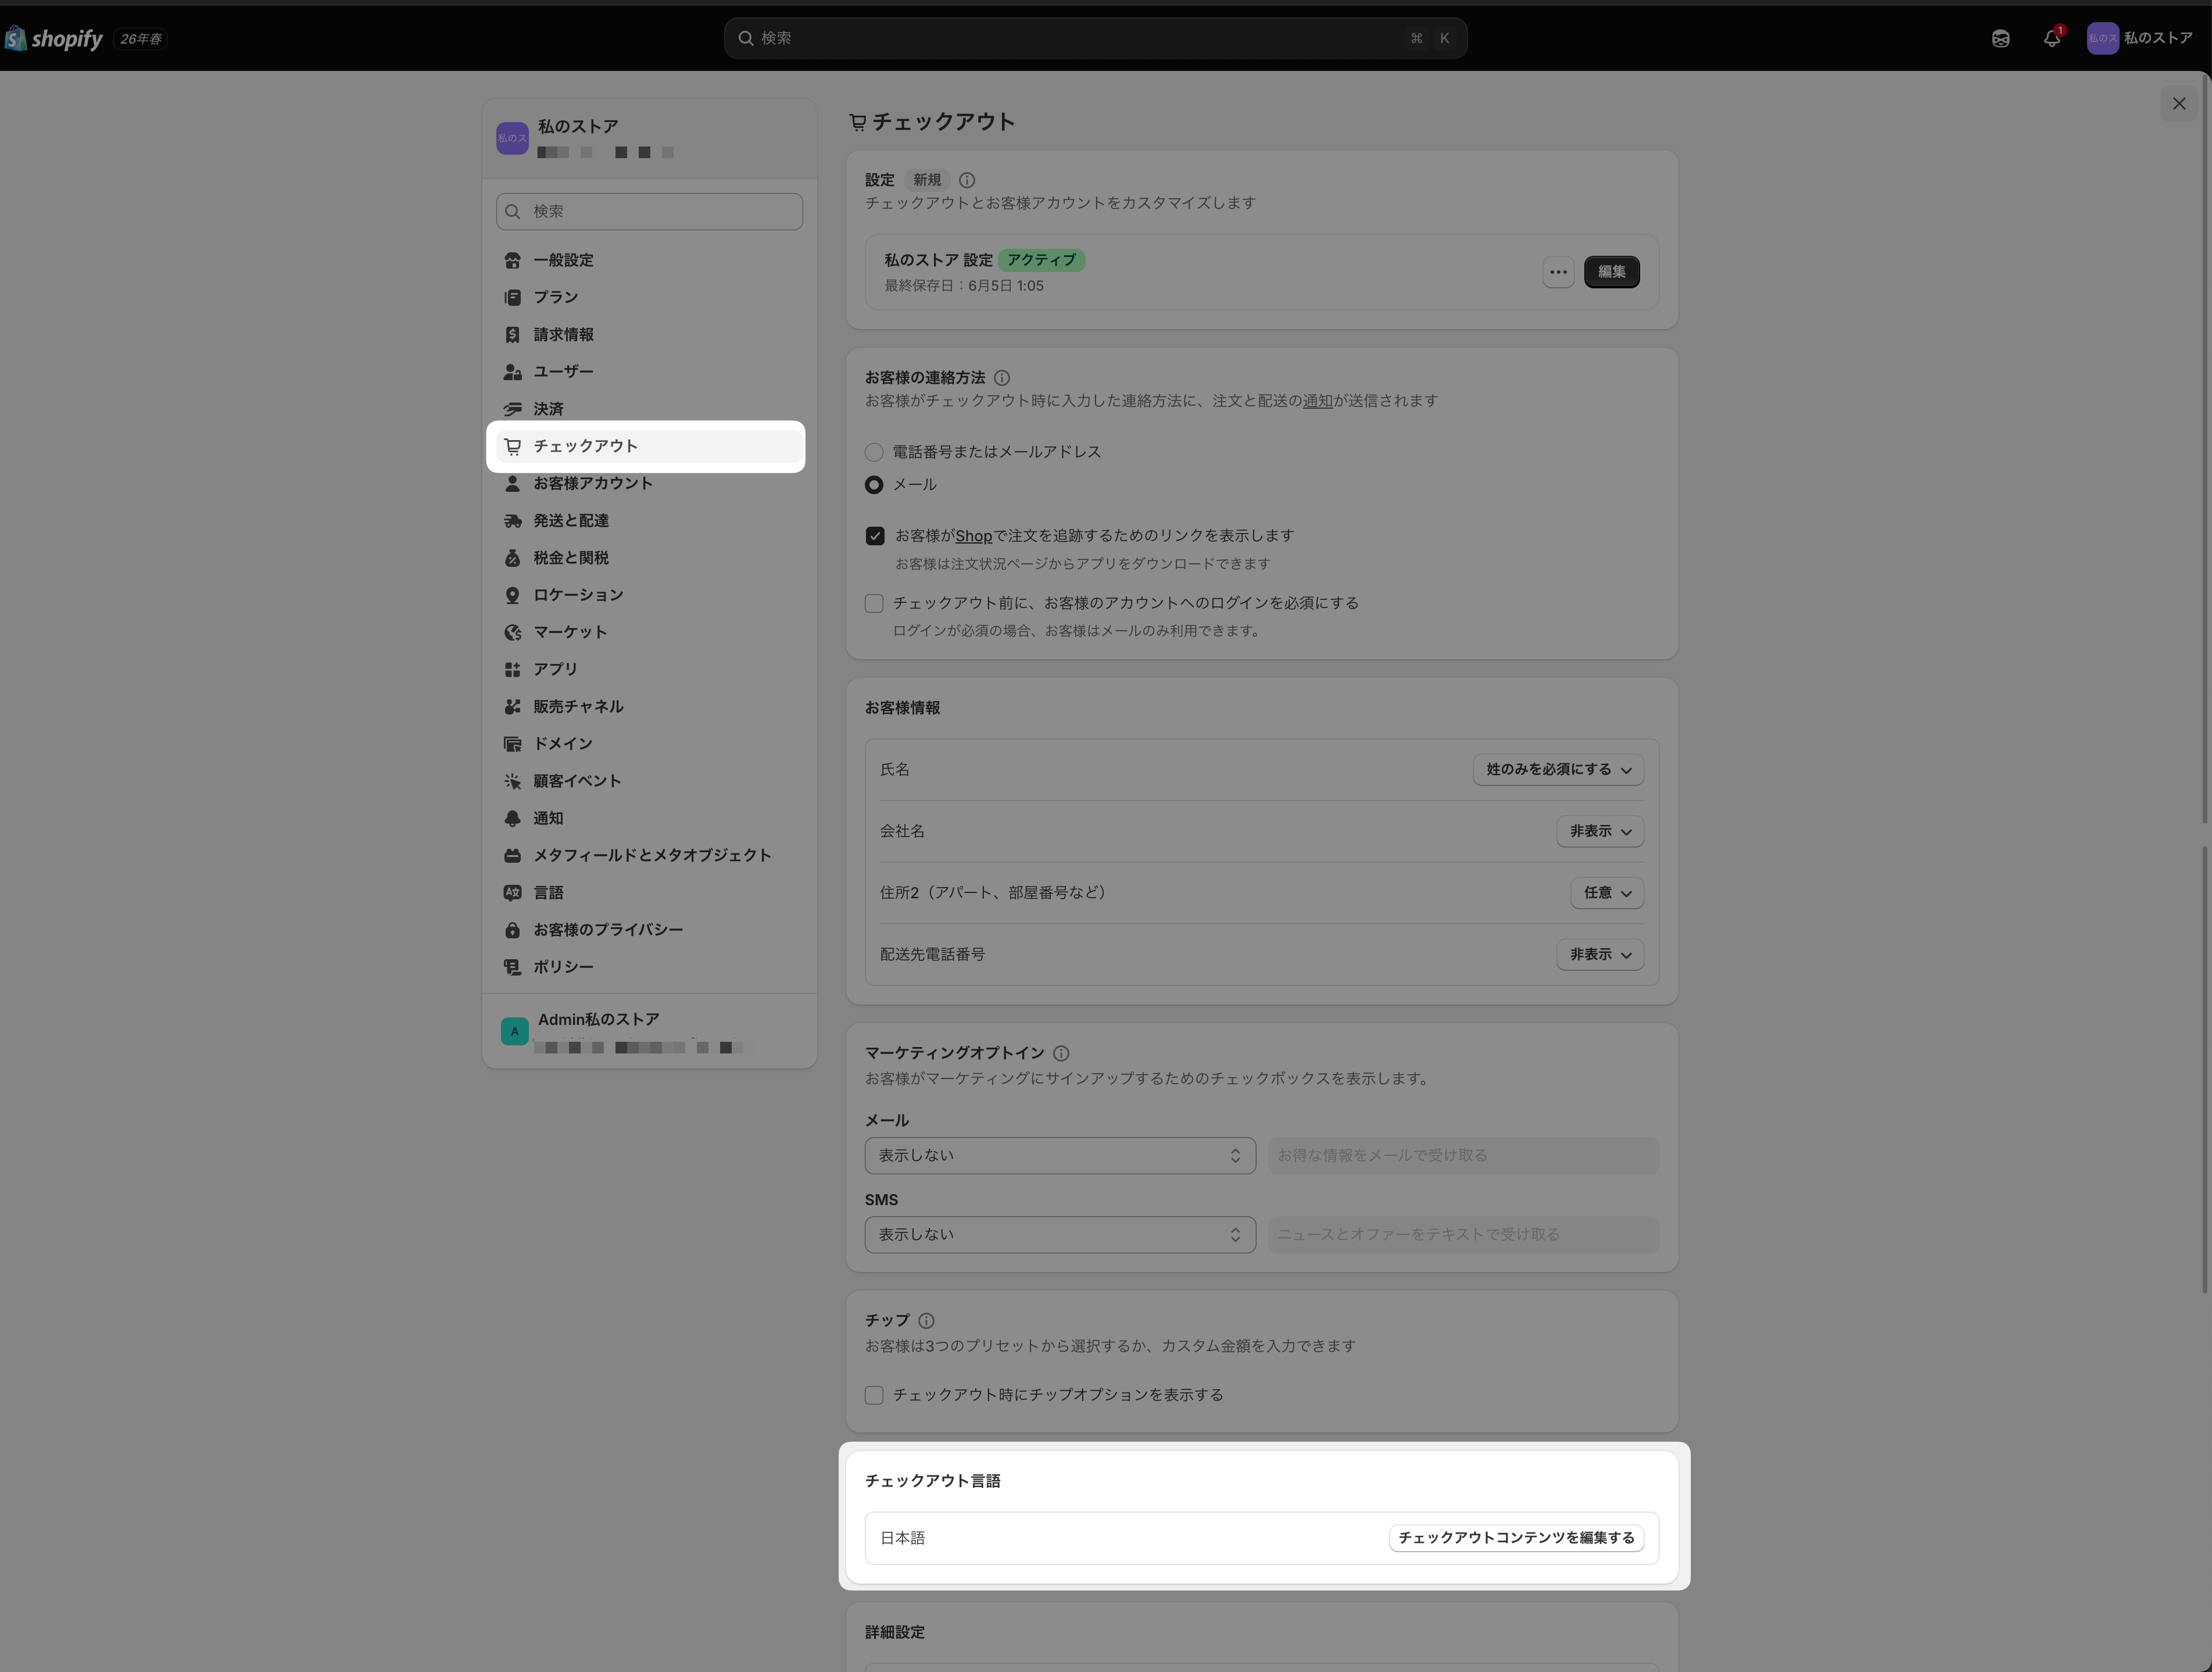Screen dimensions: 2212x1672
Task: Open the three-dot menu for 私のストア 設定
Action: point(1557,271)
